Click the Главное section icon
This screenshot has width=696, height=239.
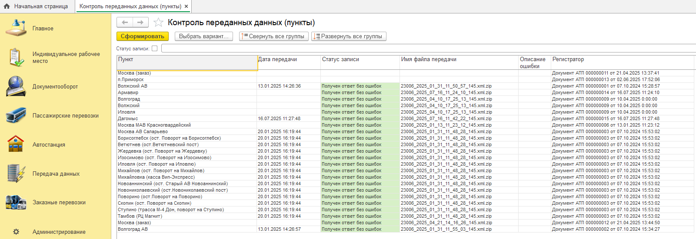[x=16, y=28]
